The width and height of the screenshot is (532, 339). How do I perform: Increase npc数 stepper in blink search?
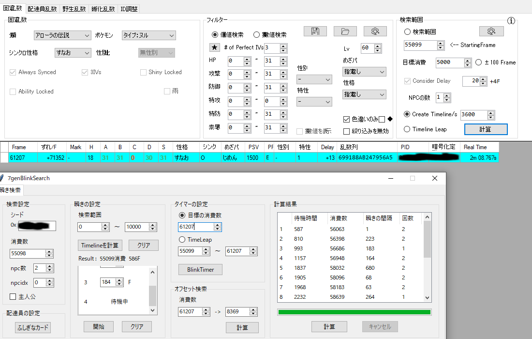[x=49, y=266]
